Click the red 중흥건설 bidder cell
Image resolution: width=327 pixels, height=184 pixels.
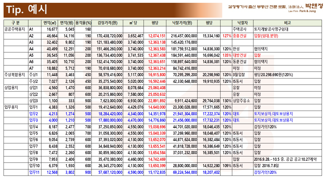point(240,36)
